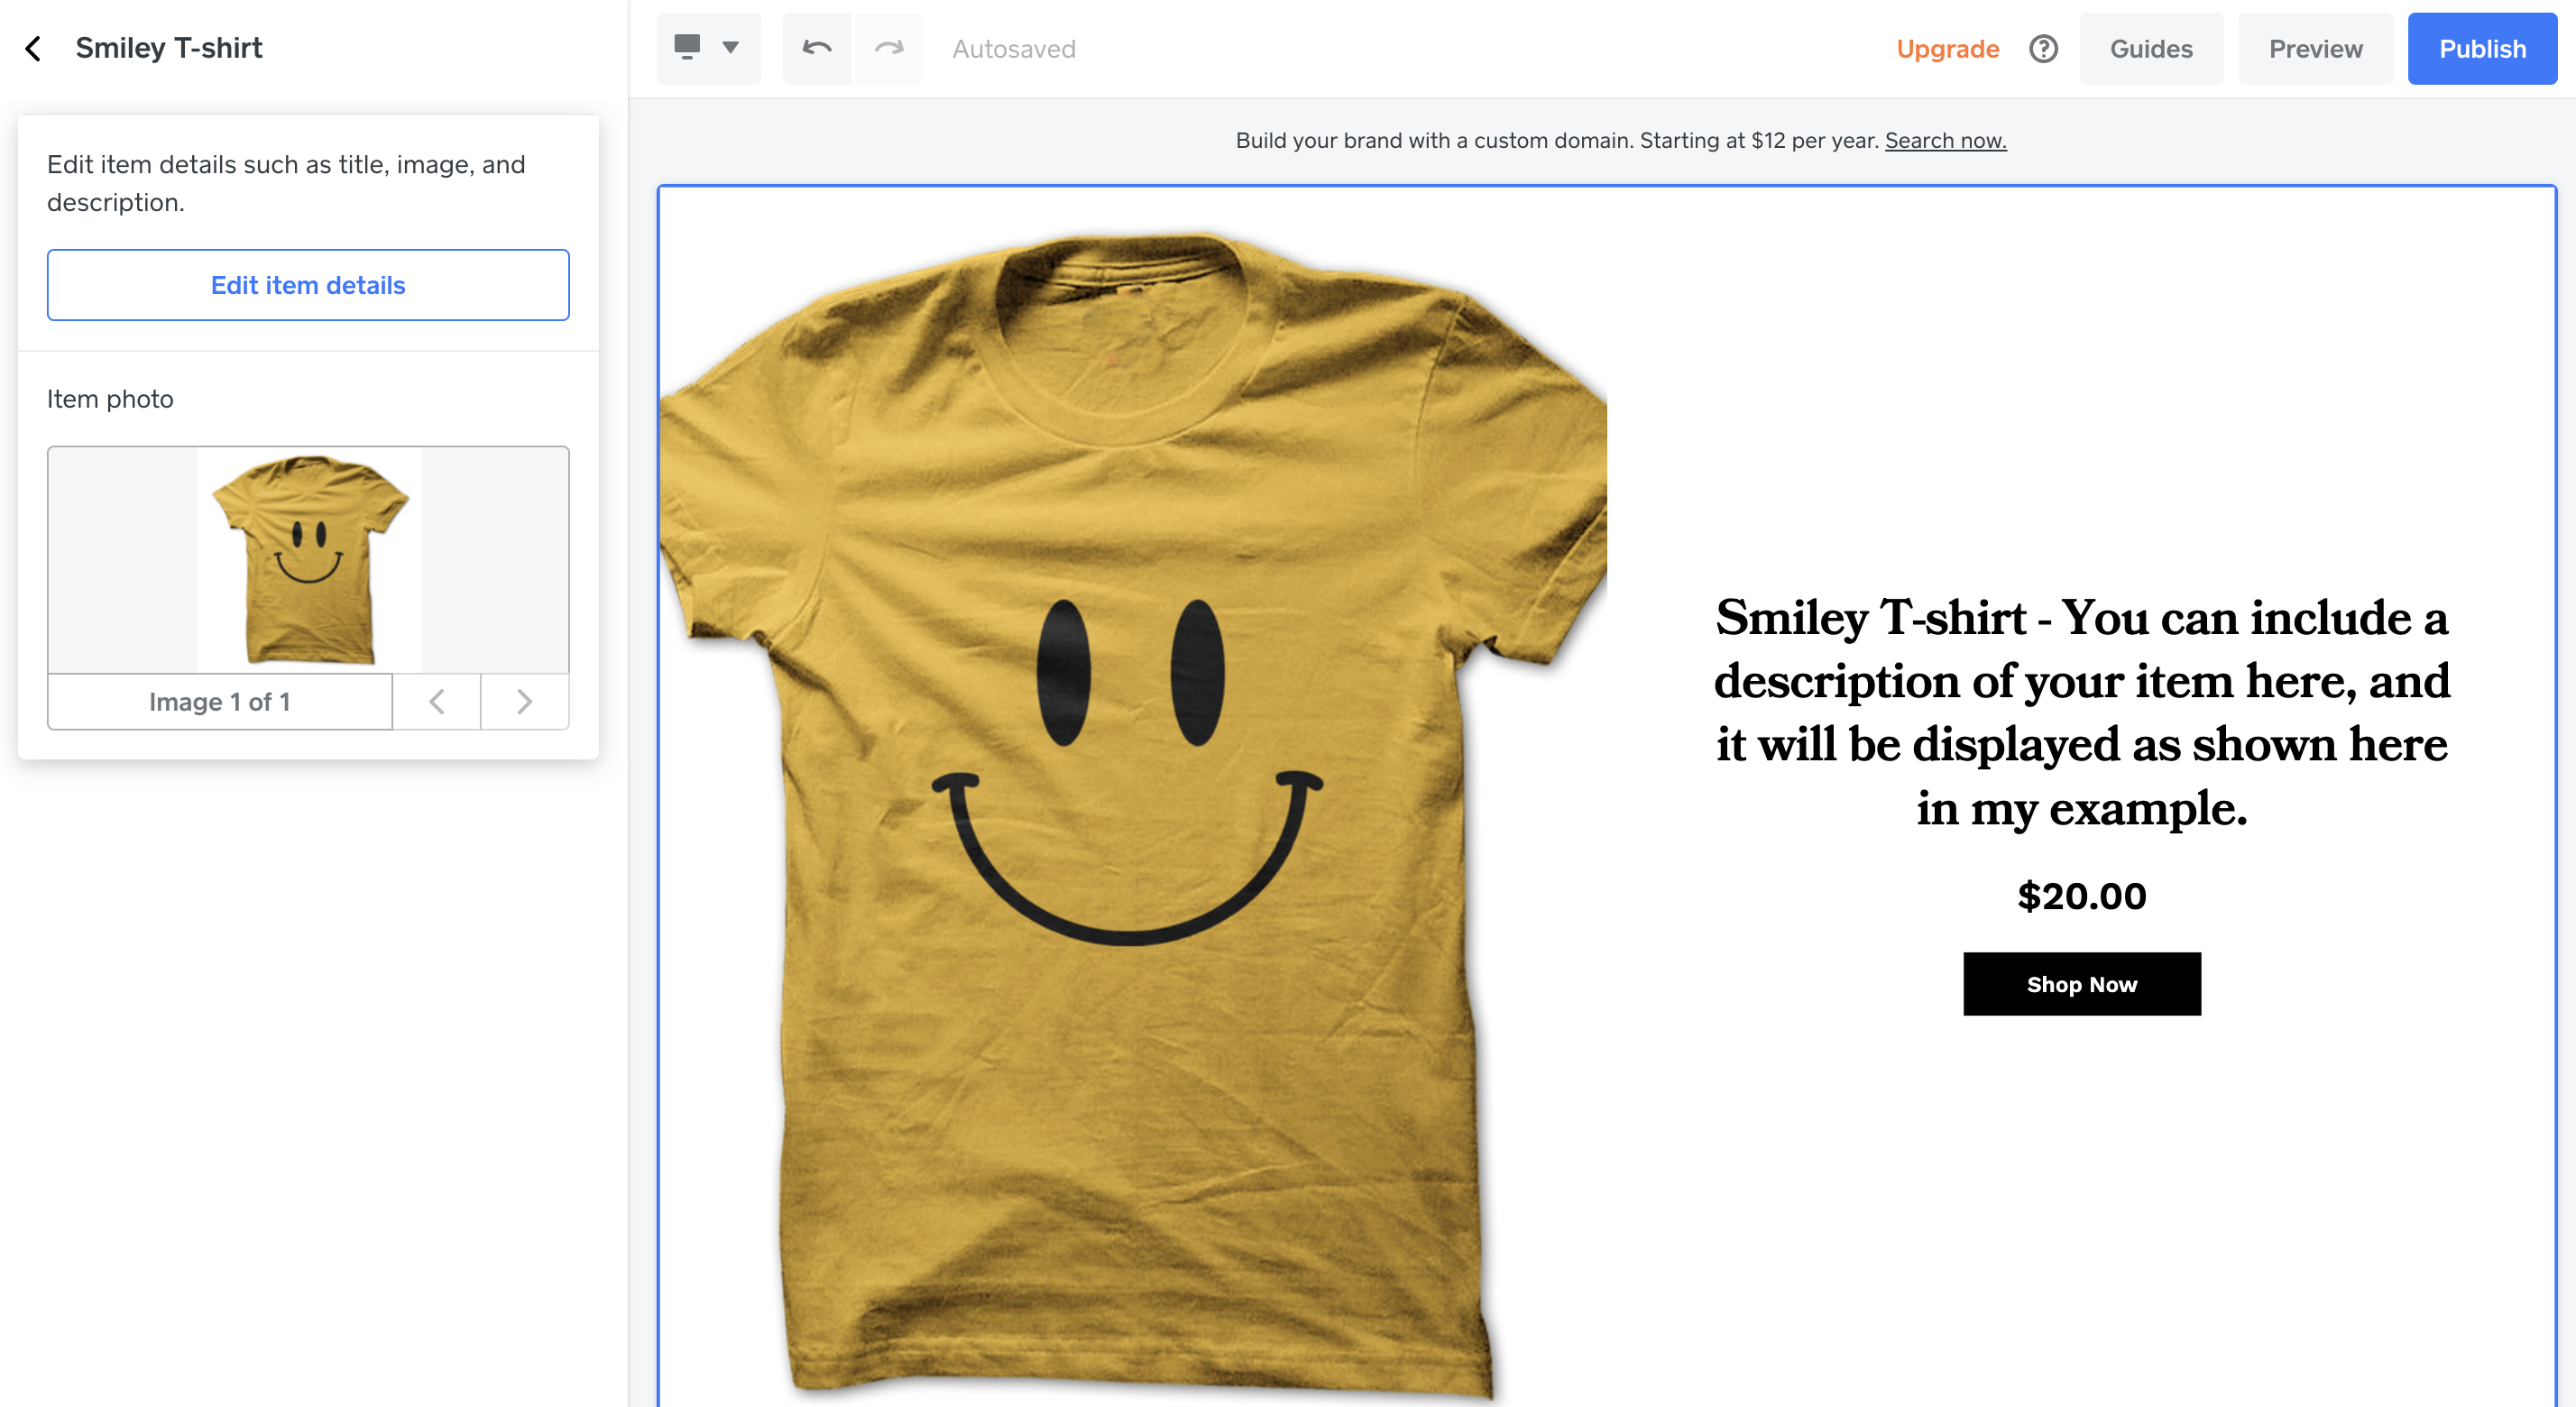This screenshot has width=2576, height=1407.
Task: Publish the site
Action: [2482, 48]
